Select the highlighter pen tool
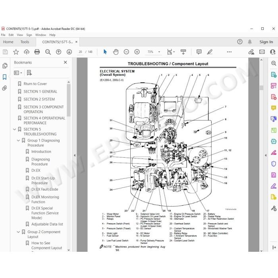Viewport: 278px width, 278px height. pyautogui.click(x=210, y=52)
